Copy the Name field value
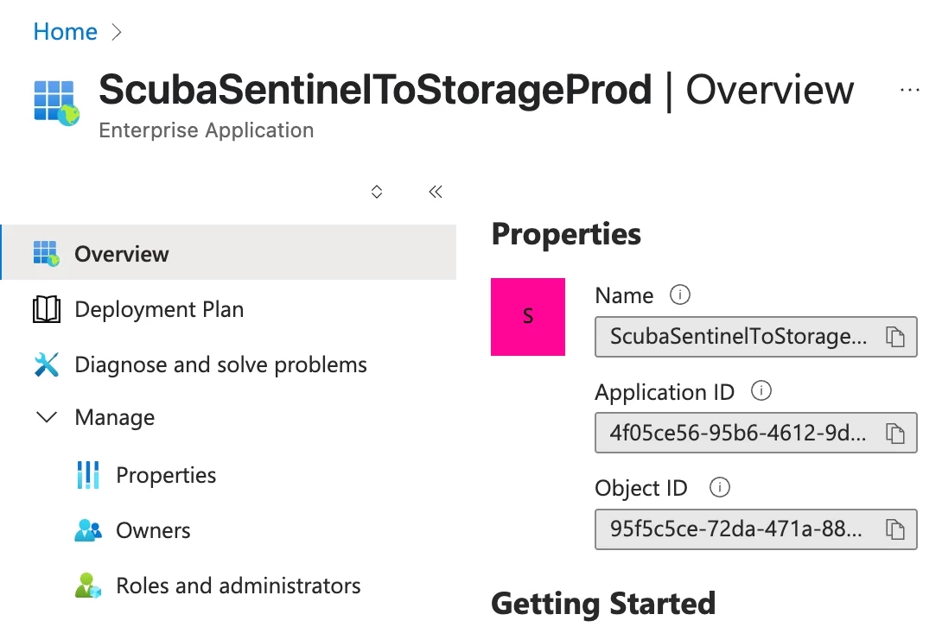This screenshot has height=627, width=942. click(895, 337)
